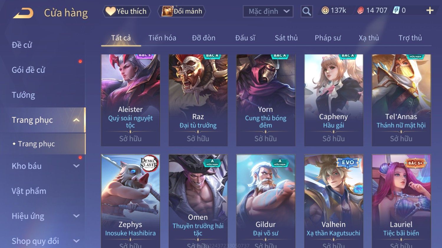Tap the plus icon to add currency

[430, 11]
